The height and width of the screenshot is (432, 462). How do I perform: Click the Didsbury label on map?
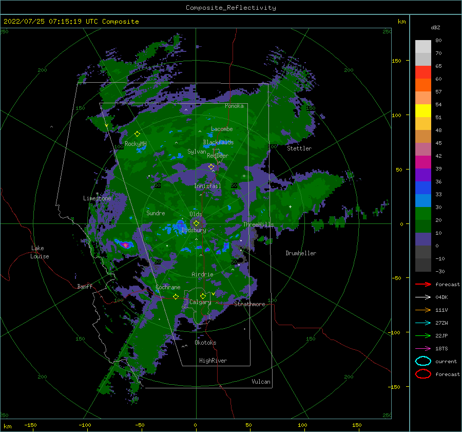194,230
